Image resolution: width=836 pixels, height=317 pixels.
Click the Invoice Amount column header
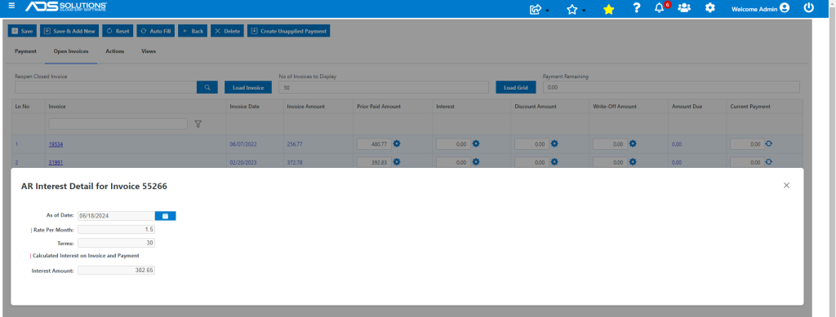[x=306, y=107]
